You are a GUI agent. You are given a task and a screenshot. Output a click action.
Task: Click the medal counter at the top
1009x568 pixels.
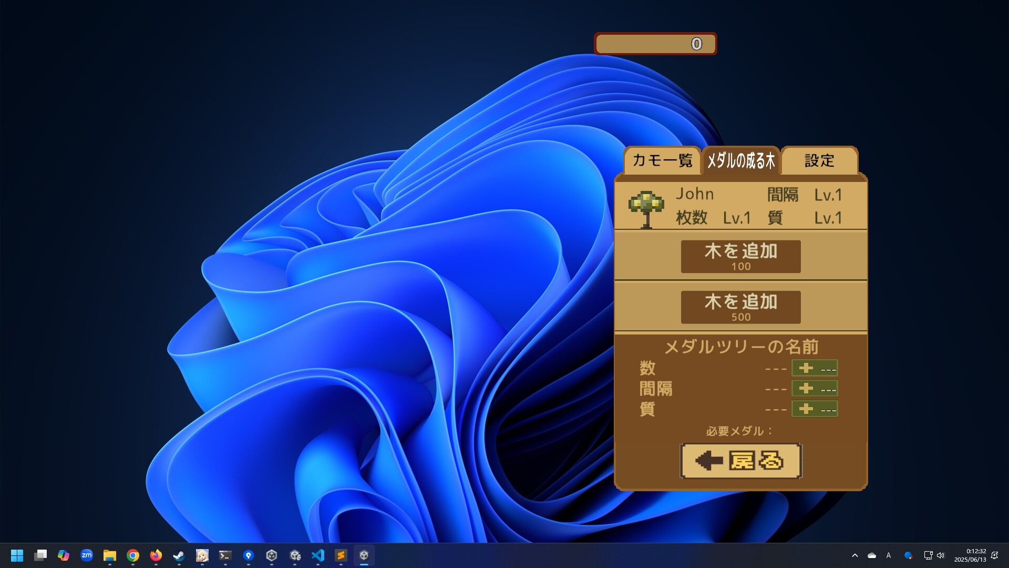(x=655, y=44)
